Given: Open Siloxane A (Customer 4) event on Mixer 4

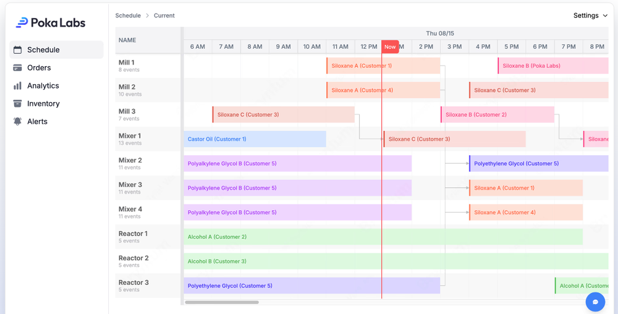Looking at the screenshot, I should click(526, 213).
